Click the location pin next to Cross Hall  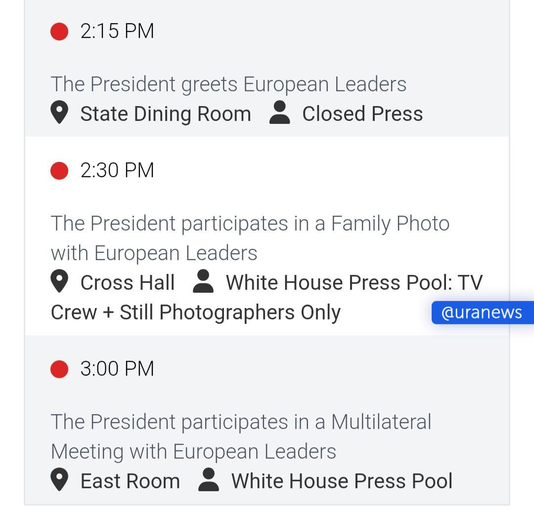[x=59, y=281]
